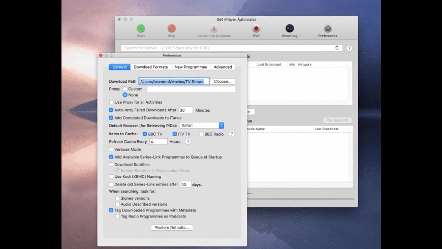This screenshot has width=442, height=249.
Task: Enable Verbose Mode checkbox
Action: (x=111, y=149)
